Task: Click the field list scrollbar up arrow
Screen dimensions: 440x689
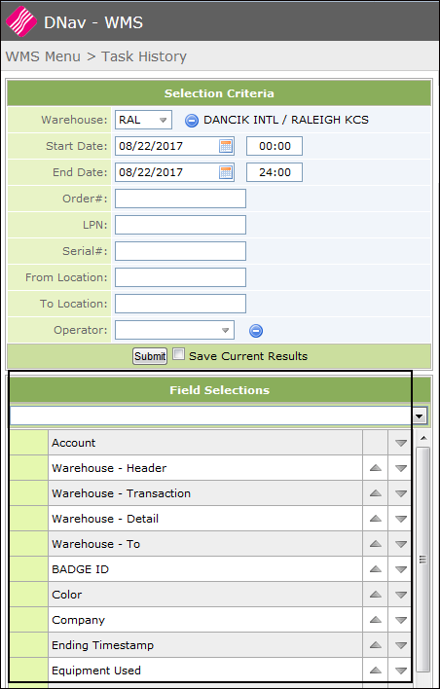Action: (422, 438)
